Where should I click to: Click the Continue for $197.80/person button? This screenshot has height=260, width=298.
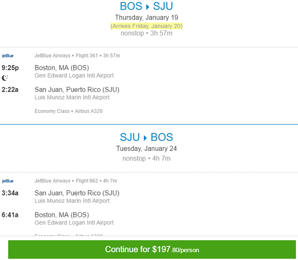coord(152,249)
